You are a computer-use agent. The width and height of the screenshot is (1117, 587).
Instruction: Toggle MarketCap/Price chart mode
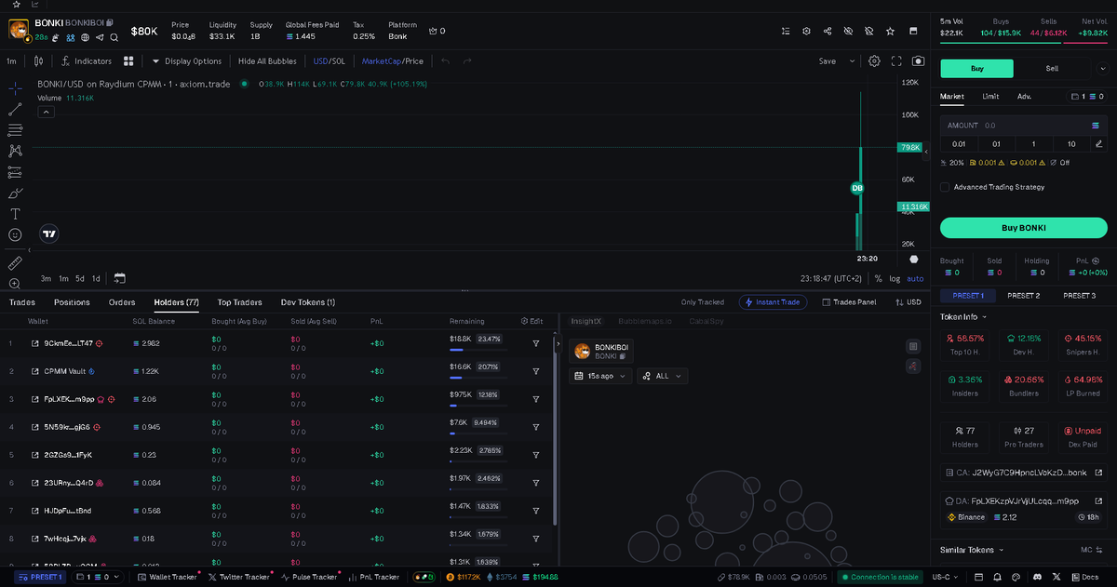(392, 61)
